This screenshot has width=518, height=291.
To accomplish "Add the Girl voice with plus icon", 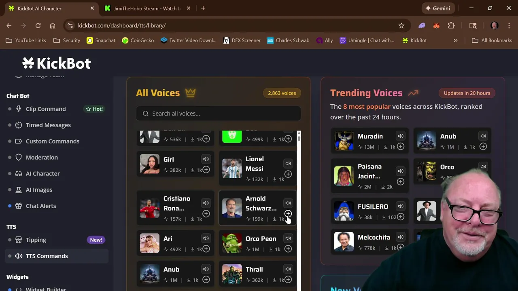I will (x=206, y=170).
